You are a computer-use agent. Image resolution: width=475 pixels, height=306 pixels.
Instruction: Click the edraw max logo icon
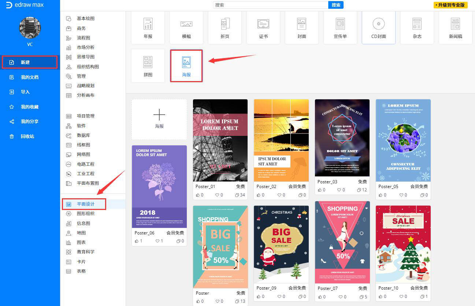click(x=9, y=5)
